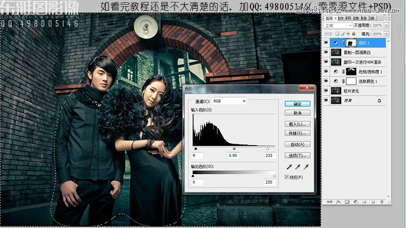Close the 色阶 Levels dialog

pos(306,87)
